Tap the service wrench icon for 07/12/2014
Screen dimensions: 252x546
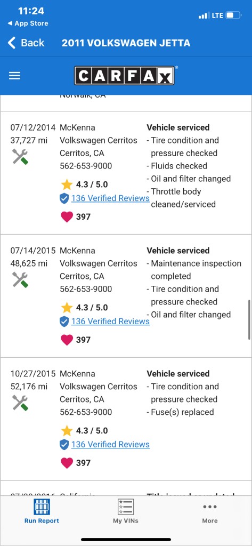[20, 157]
